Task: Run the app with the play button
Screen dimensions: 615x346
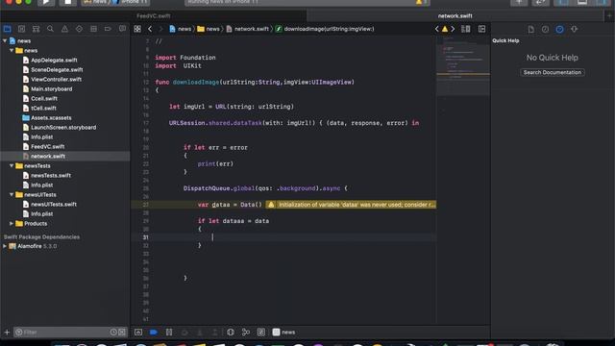Action: (x=46, y=2)
